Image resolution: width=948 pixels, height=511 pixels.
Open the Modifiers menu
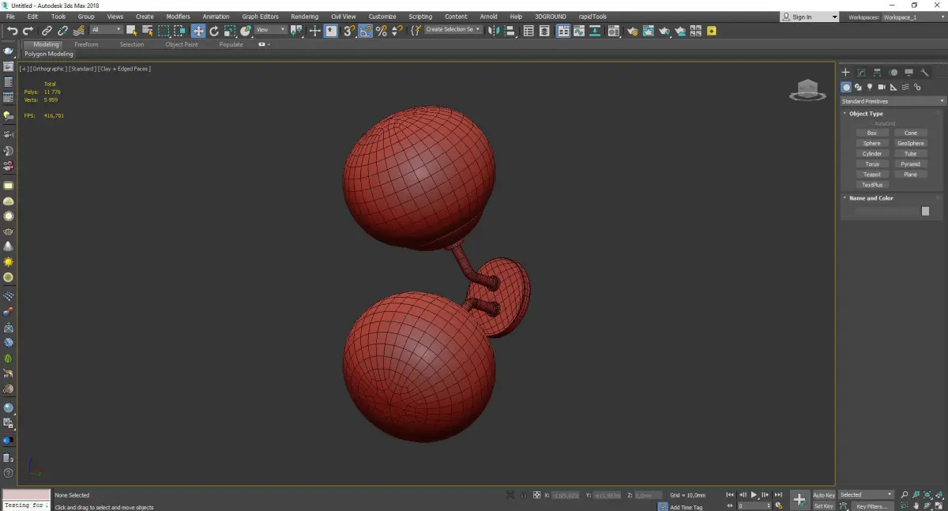tap(178, 17)
